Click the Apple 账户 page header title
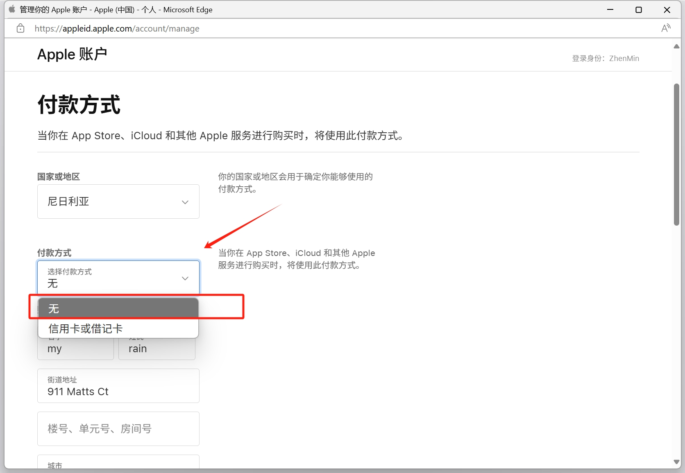Screen dimensions: 685x473 point(72,54)
